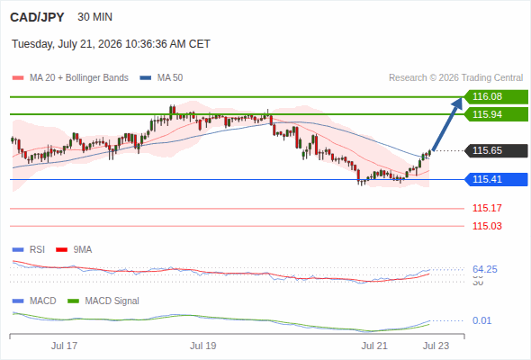531x360 pixels.
Task: Click the blue 115.41 pivot price tag
Action: [496, 179]
